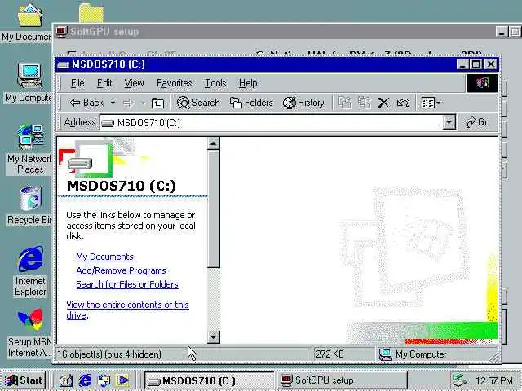Click the 272 KB status bar entry
This screenshot has height=391, width=522.
click(x=330, y=354)
